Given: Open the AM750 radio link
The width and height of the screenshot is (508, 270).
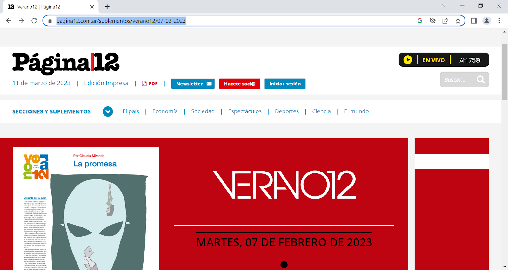Looking at the screenshot, I should pyautogui.click(x=470, y=60).
